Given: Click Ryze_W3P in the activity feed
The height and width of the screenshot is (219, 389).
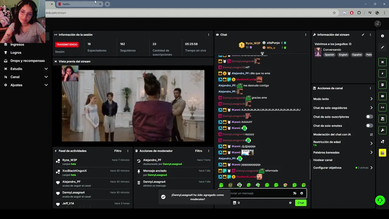Looking at the screenshot, I should [x=70, y=160].
